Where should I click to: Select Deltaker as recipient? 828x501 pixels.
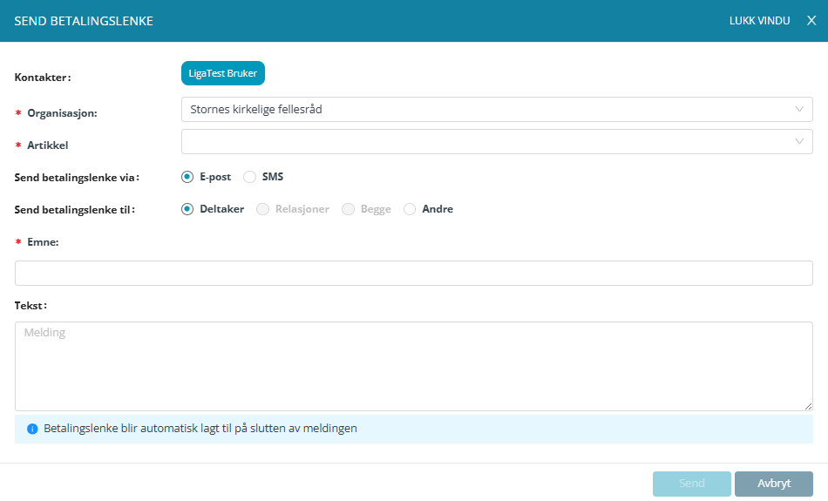pos(187,209)
